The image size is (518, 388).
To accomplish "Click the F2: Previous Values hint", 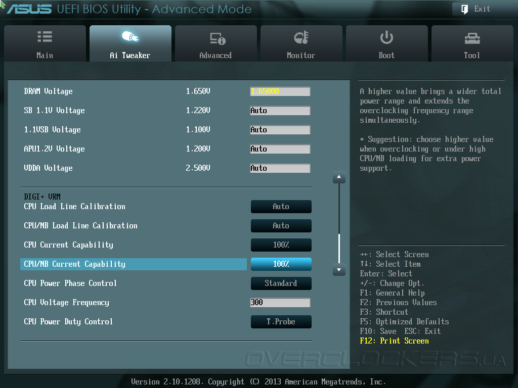I will pyautogui.click(x=399, y=303).
